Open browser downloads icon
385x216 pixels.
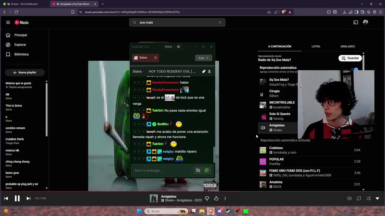click(x=344, y=12)
